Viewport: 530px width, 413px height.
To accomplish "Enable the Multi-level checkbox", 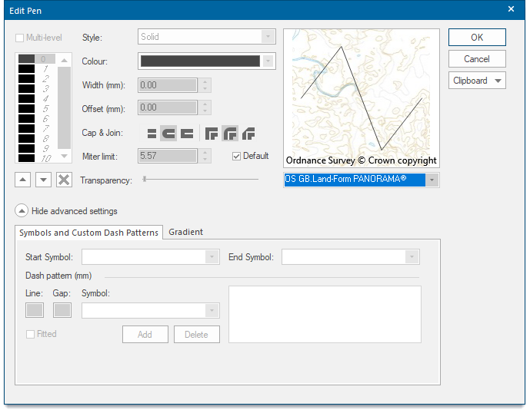I will click(x=19, y=38).
